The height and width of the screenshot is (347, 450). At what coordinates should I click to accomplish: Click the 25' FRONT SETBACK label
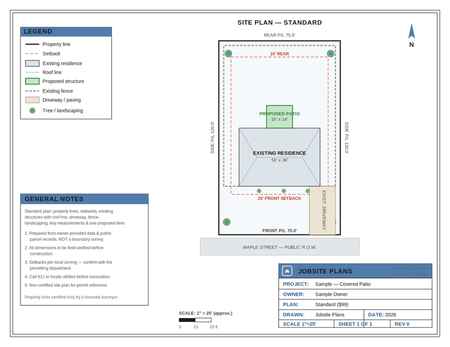279,198
